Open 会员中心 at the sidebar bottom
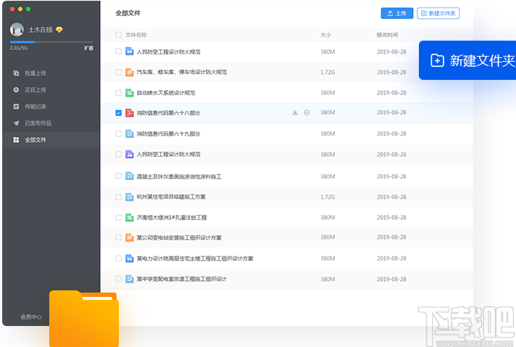The width and height of the screenshot is (516, 347). [x=31, y=317]
